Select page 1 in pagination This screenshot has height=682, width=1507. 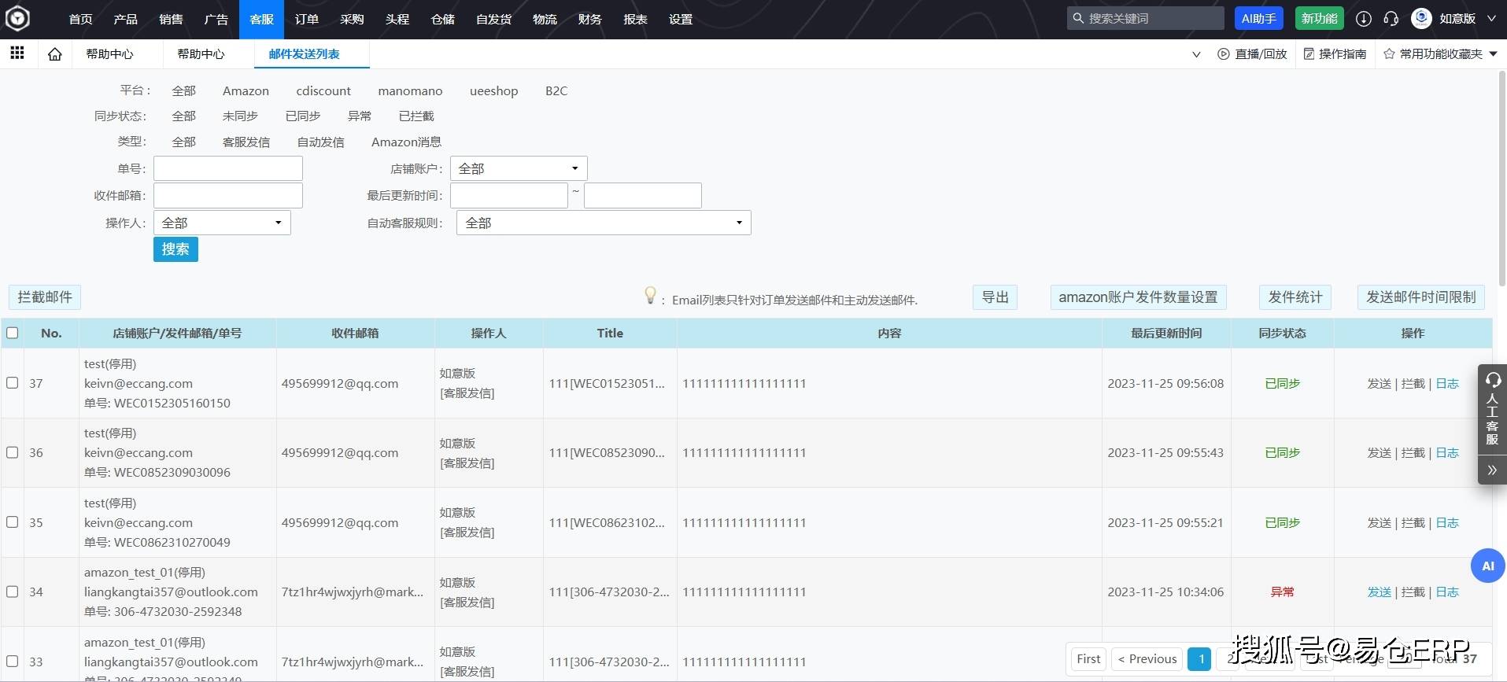click(1199, 659)
